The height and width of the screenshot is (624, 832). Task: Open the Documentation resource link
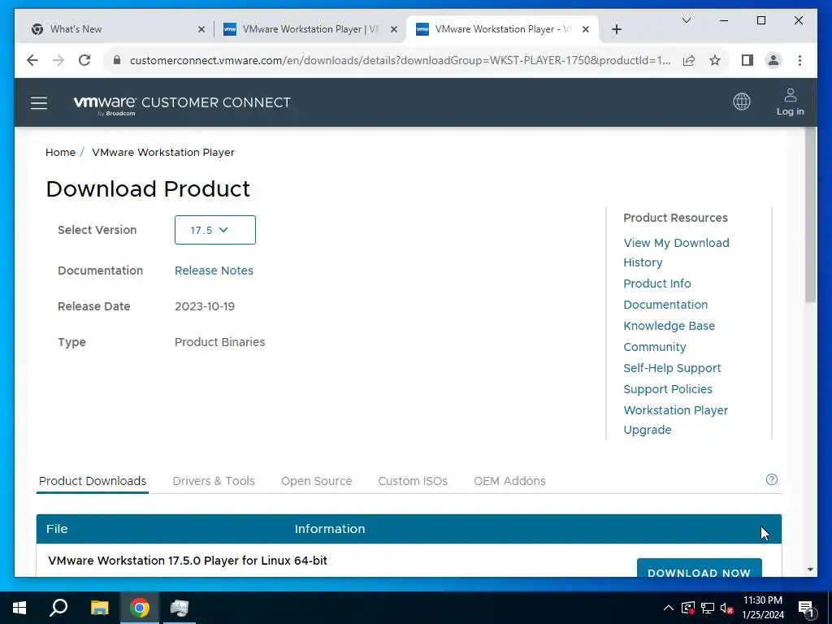(x=665, y=305)
